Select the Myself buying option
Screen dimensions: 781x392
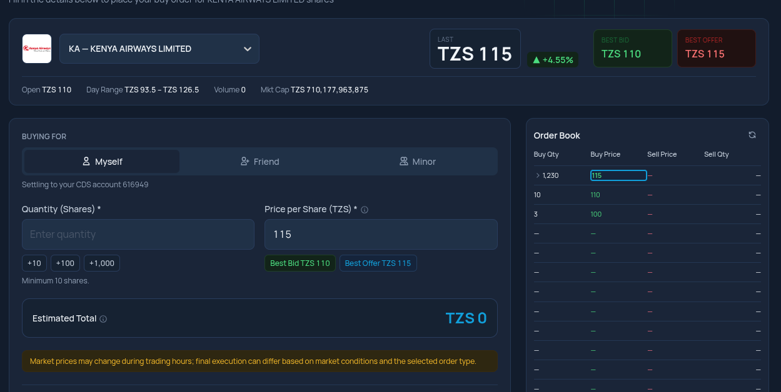click(102, 162)
